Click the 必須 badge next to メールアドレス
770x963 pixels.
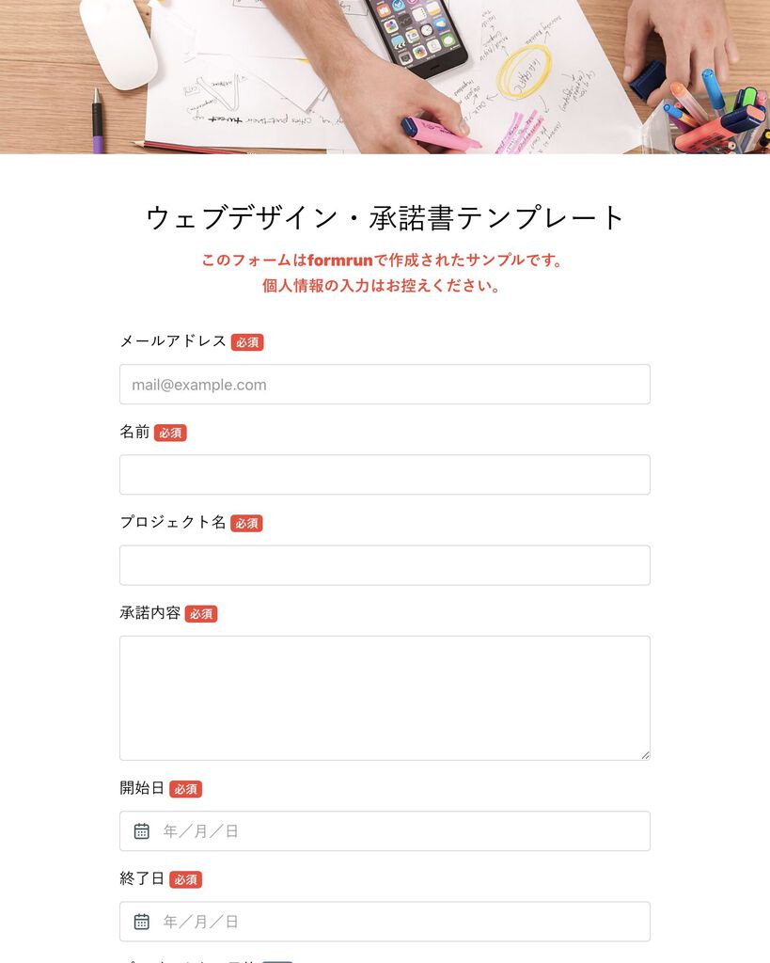[247, 342]
